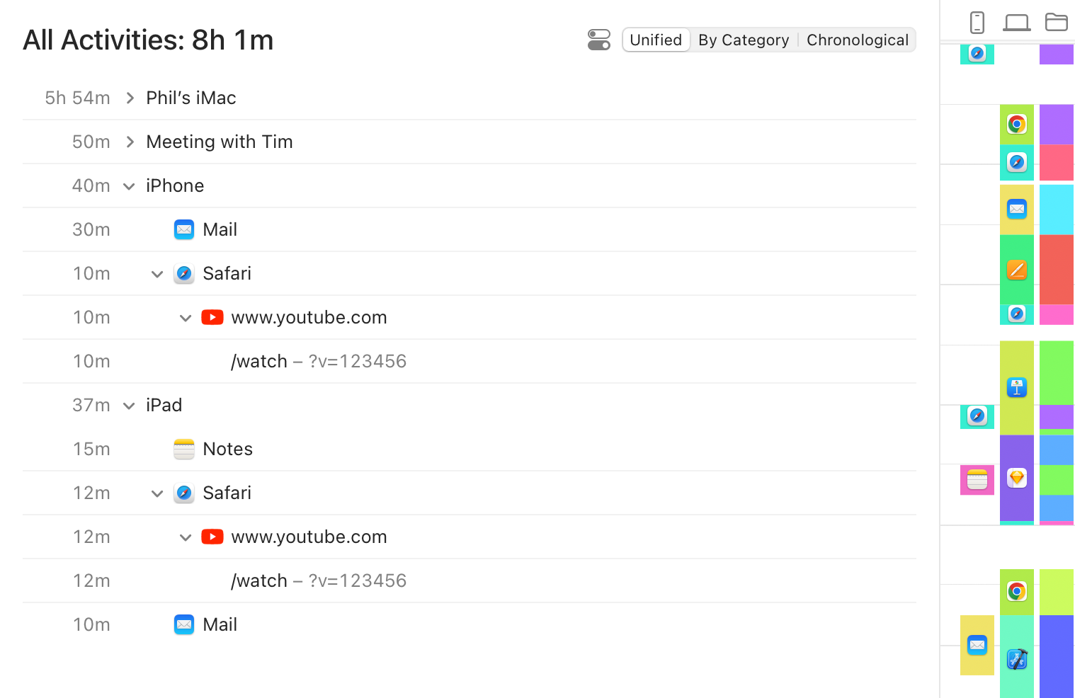Click the Sketch app block in timeline
This screenshot has height=698, width=1075.
pos(1017,478)
